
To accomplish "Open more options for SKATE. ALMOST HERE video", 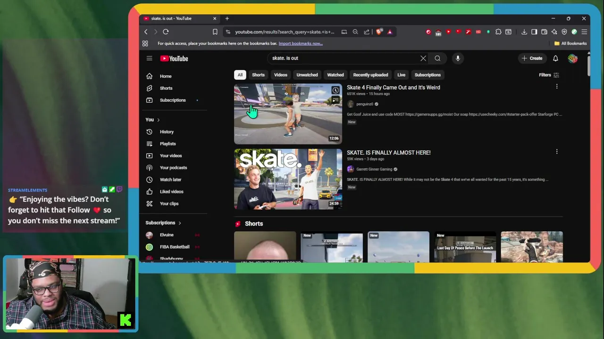I will click(557, 152).
